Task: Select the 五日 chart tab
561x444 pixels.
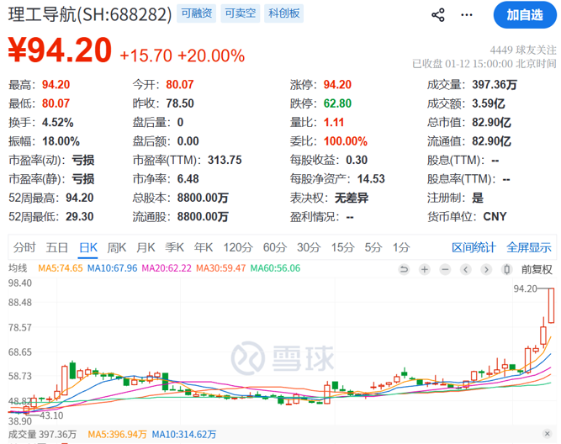Action: coord(57,247)
